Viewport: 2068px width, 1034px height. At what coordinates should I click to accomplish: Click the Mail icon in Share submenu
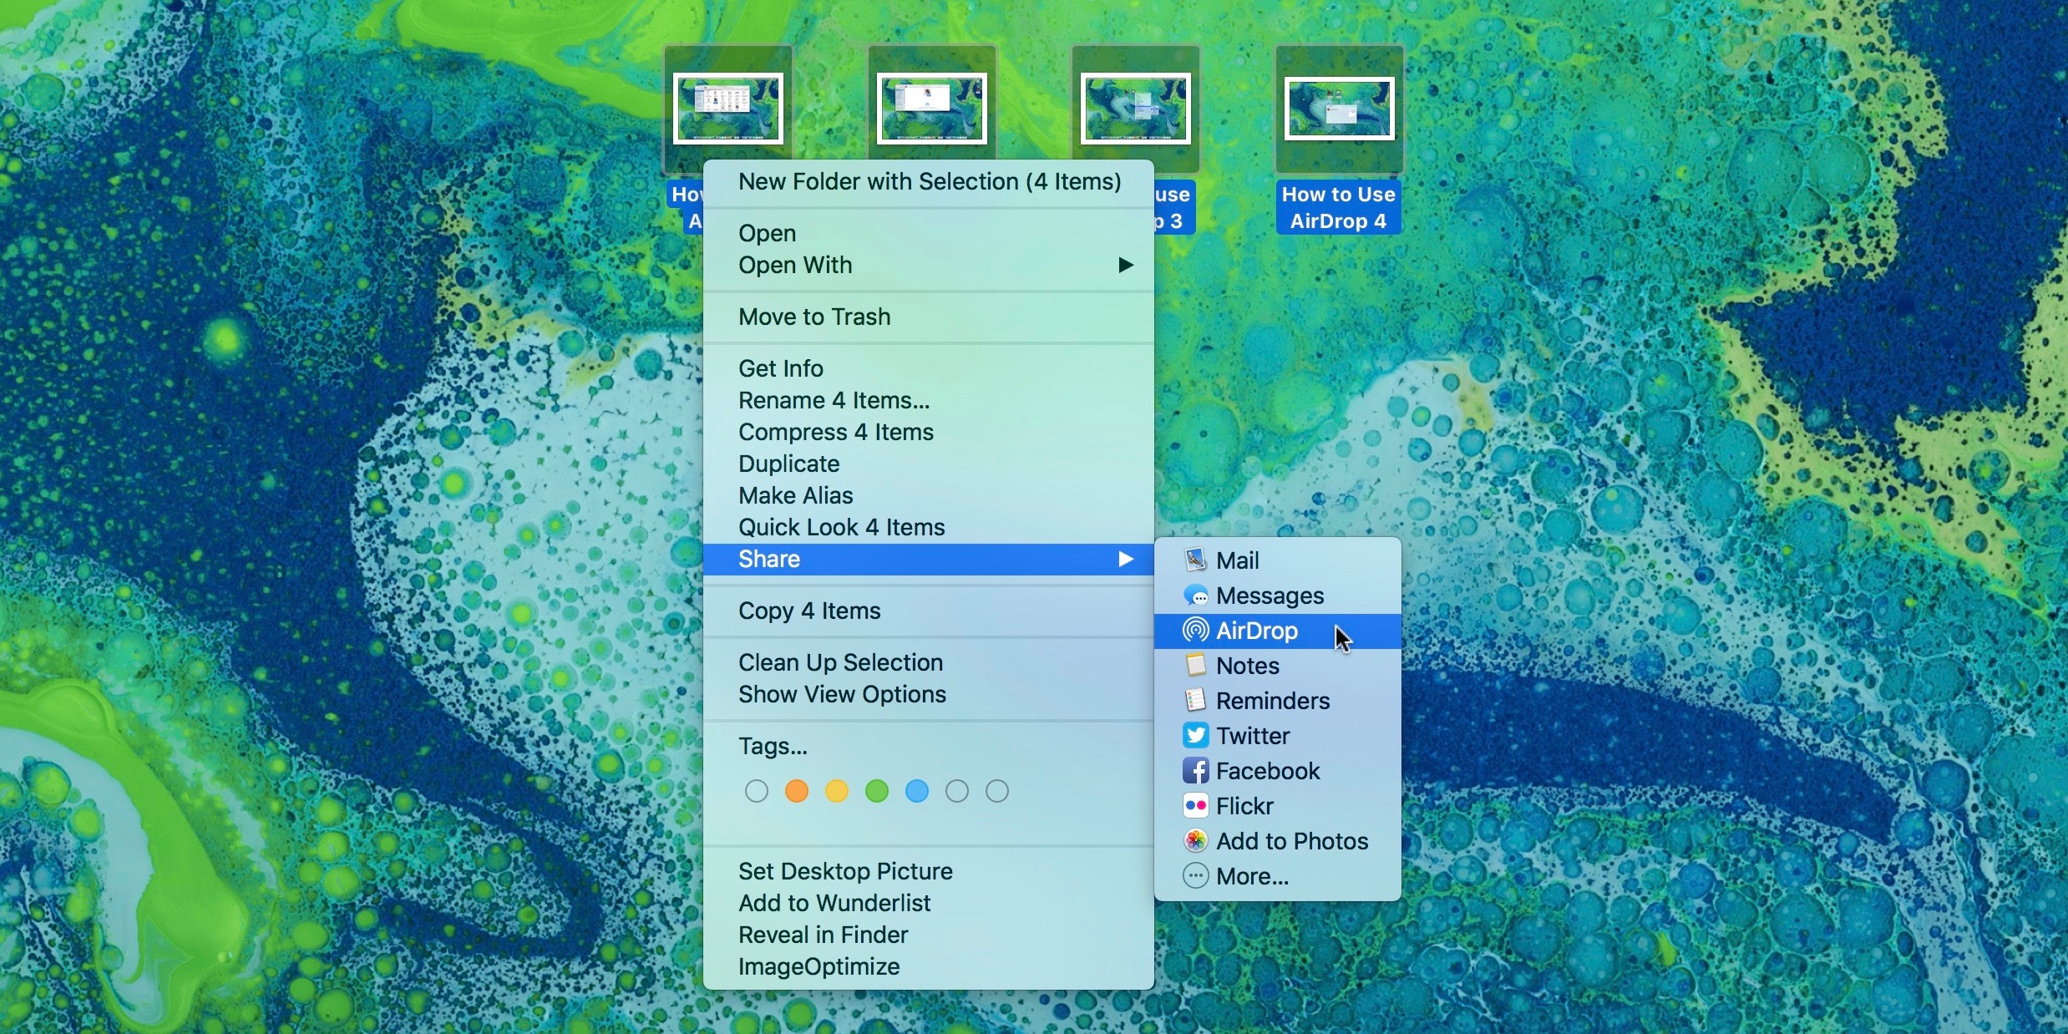[x=1195, y=560]
